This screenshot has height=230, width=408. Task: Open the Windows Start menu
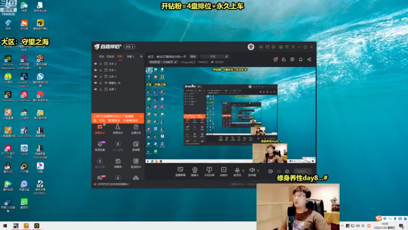point(5,225)
